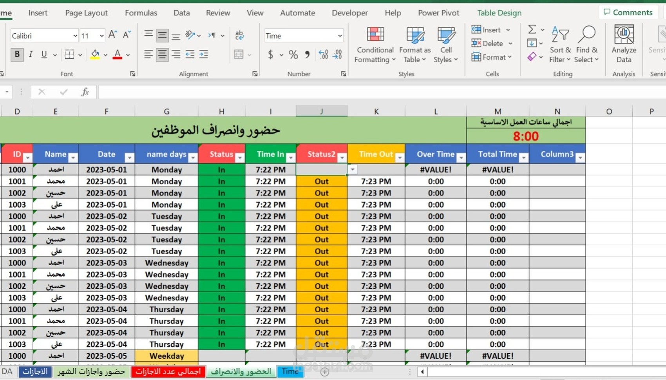The image size is (666, 380).
Task: Switch to the Page Layout tab
Action: click(x=86, y=13)
